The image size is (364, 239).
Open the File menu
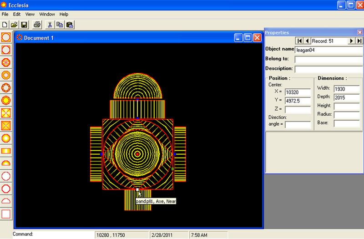tap(5, 14)
